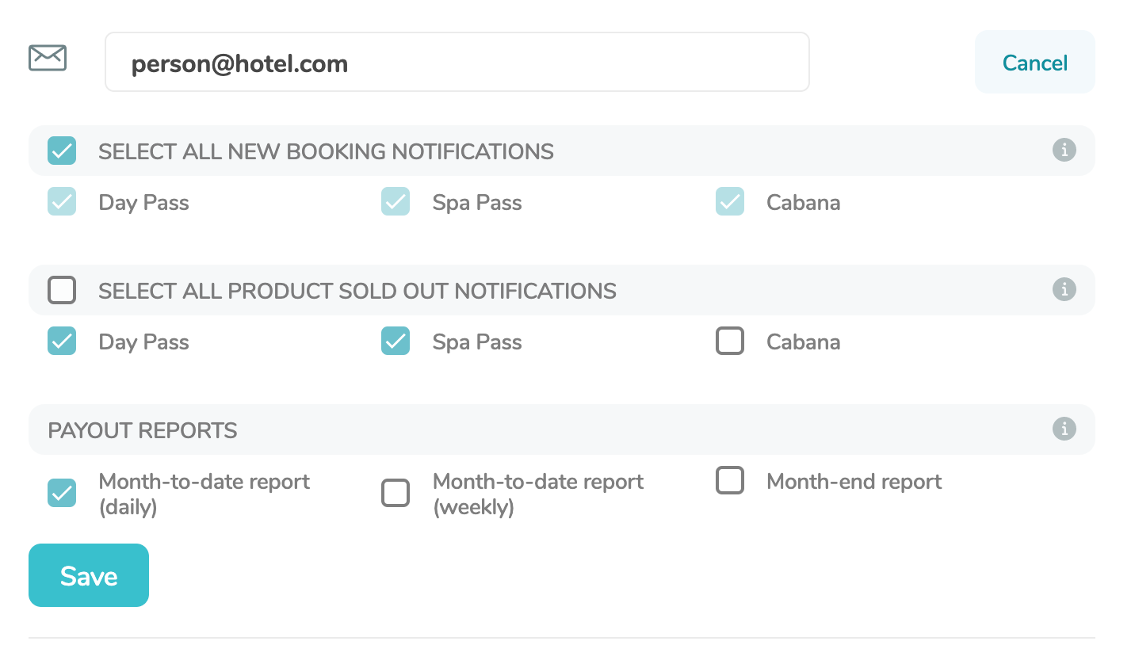The height and width of the screenshot is (664, 1135).
Task: Uncheck Cabana under new booking notifications
Action: [730, 202]
